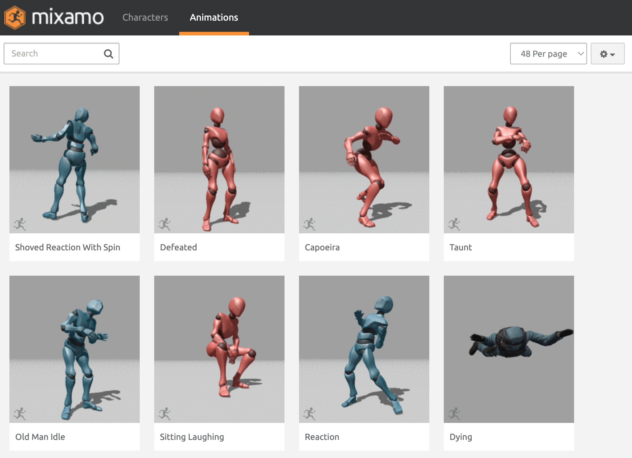Click running-man icon on Sitting Laughing thumbnail
632x458 pixels.
[165, 414]
